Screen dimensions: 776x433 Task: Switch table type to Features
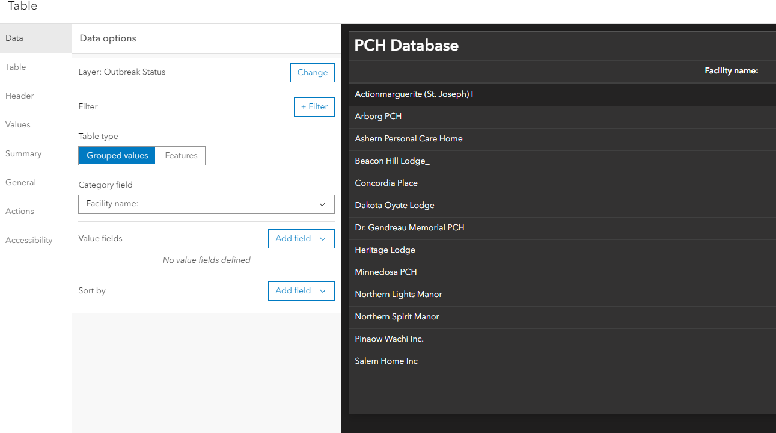pyautogui.click(x=181, y=155)
